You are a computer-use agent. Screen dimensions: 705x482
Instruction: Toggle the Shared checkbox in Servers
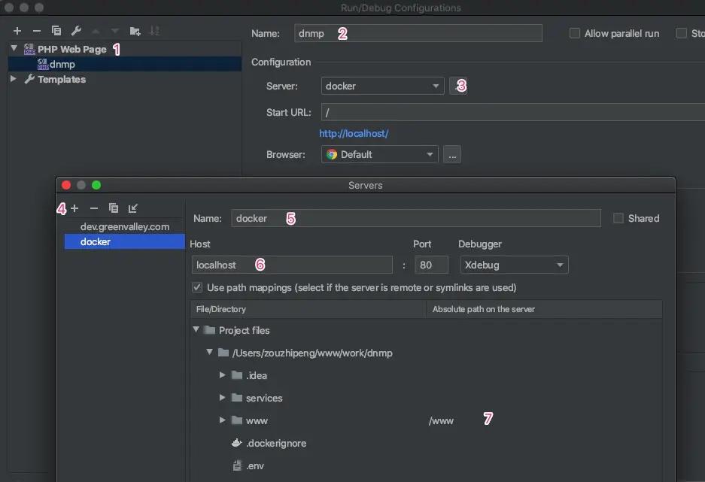tap(618, 218)
